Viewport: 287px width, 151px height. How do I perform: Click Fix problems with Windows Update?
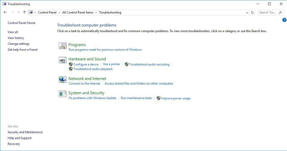[92, 98]
